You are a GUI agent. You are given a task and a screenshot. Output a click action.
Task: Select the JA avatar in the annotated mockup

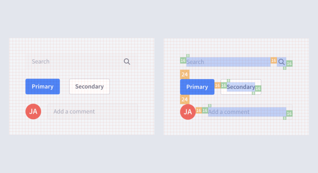[x=188, y=112]
